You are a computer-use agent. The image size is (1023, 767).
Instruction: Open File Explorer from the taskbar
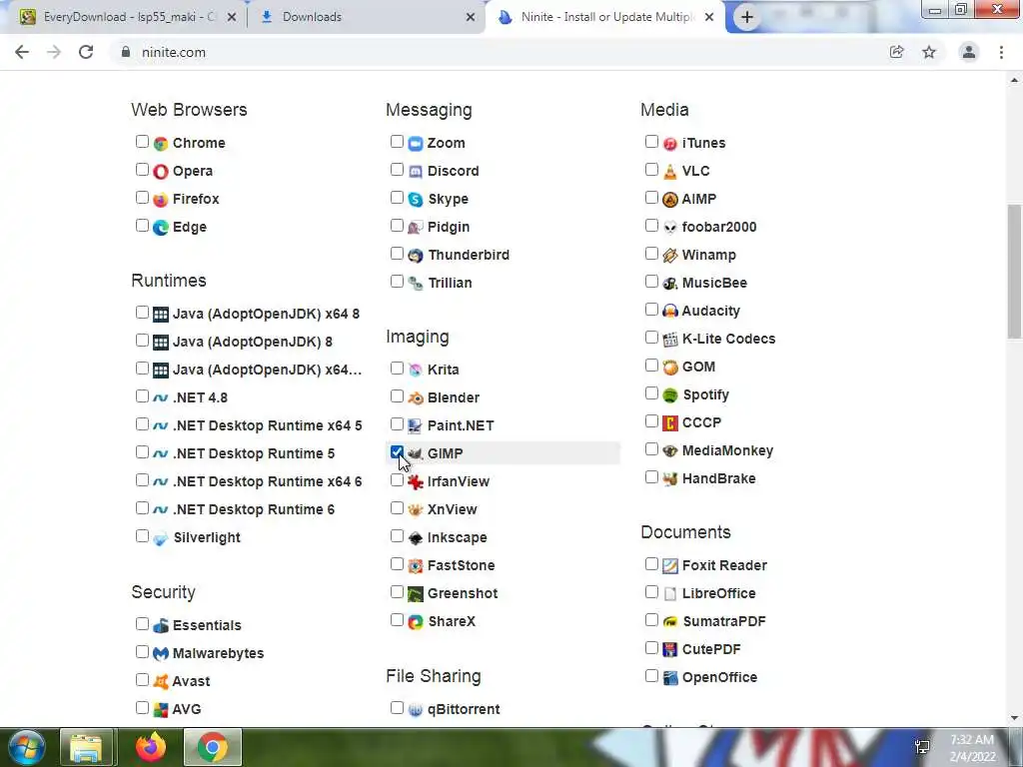click(x=87, y=747)
